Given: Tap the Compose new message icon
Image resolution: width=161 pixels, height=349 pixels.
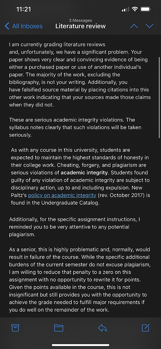Looking at the screenshot, I should (145, 327).
